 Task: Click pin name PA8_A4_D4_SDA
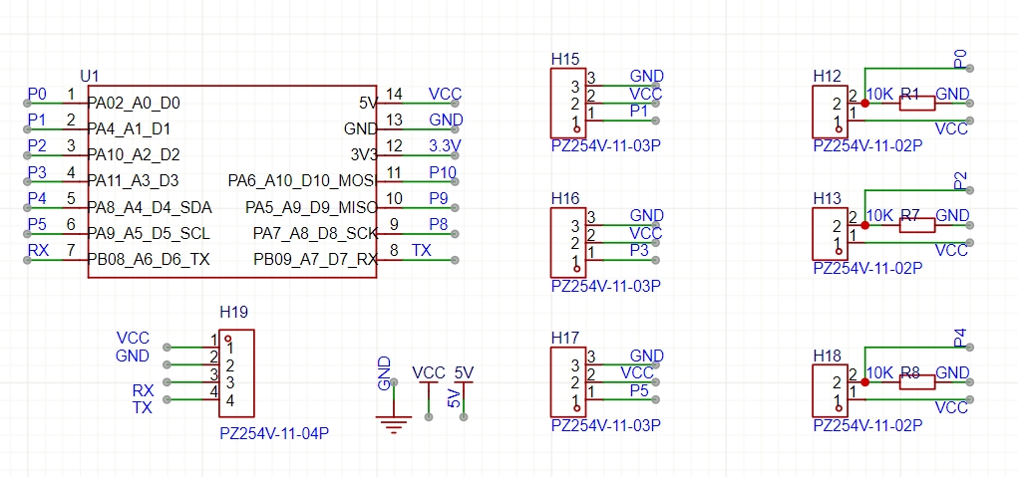150,208
